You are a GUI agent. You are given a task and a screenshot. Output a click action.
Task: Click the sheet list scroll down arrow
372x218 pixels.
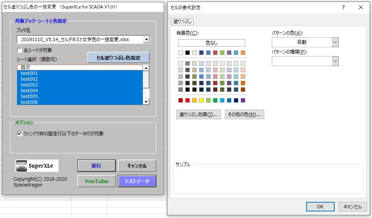coord(146,102)
